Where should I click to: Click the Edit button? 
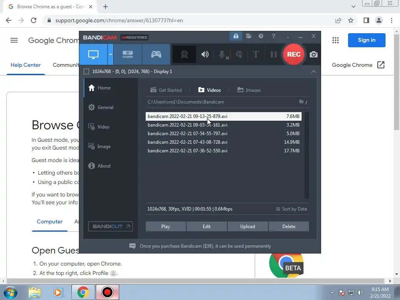(x=207, y=227)
